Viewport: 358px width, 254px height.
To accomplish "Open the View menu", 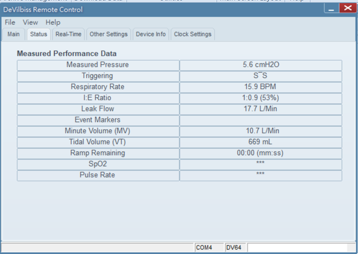I will point(30,22).
